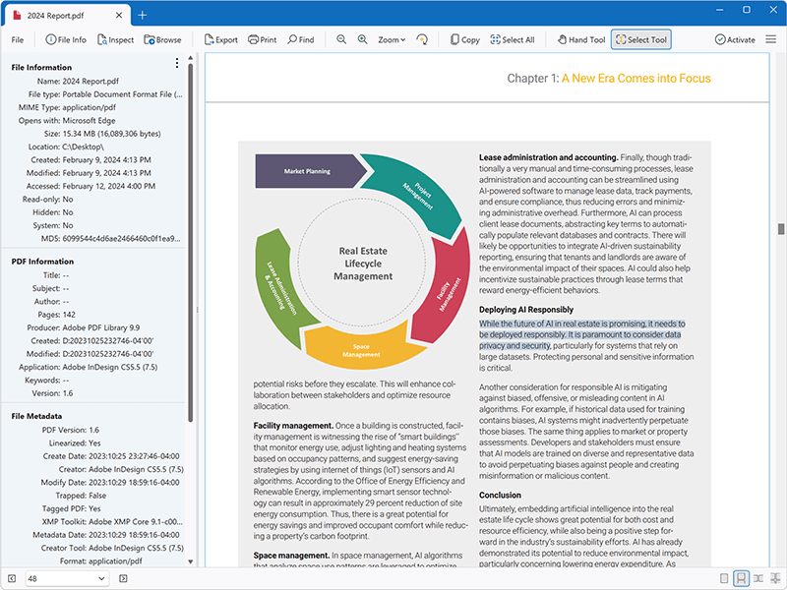Click the Conclusion heading
The image size is (787, 590).
point(500,496)
